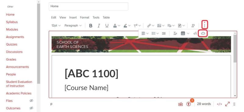Viewport: 244px width, 112px height.
Task: Insert a math equation
Action: pos(195,33)
